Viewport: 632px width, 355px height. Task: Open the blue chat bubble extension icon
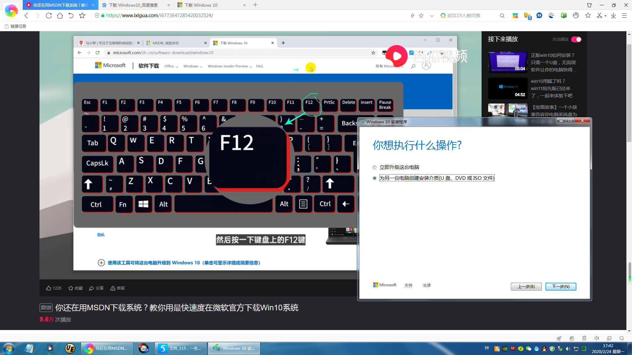point(539,15)
